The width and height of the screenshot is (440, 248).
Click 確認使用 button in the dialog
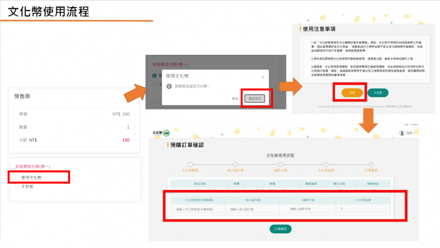pyautogui.click(x=254, y=98)
